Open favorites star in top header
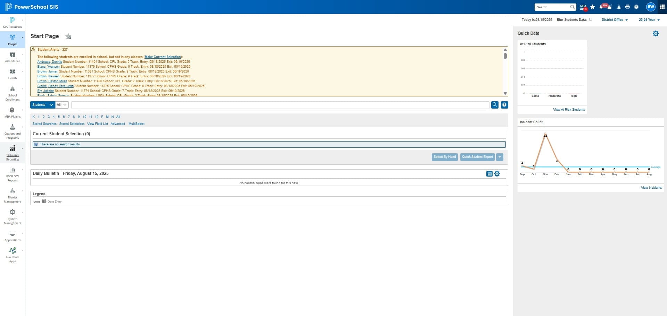667x316 pixels. [x=592, y=7]
